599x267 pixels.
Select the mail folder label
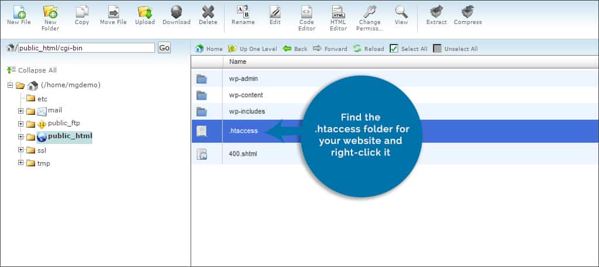tap(55, 110)
